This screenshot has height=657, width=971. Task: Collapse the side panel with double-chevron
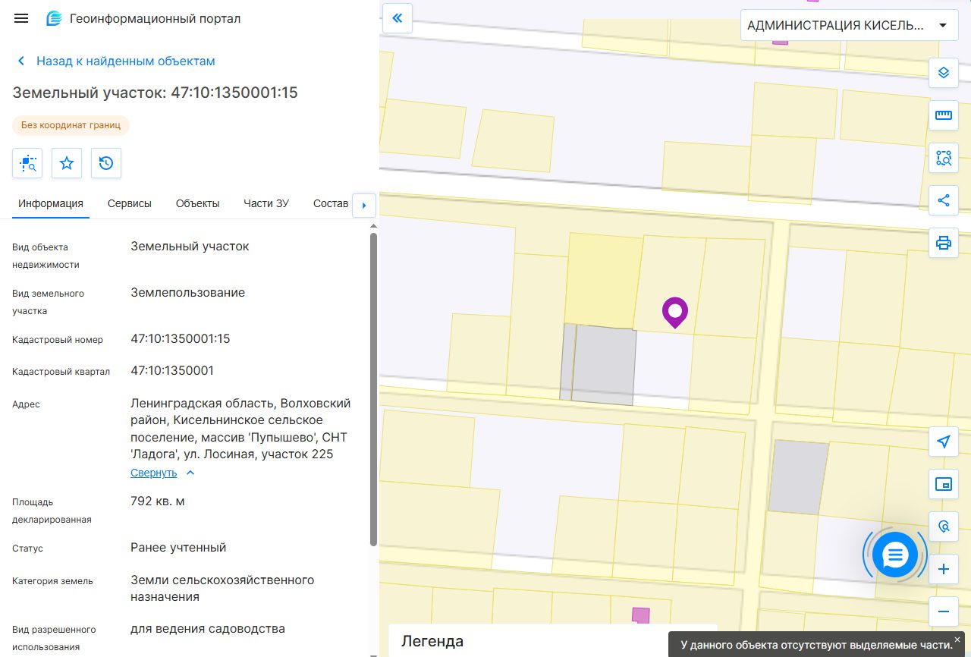point(398,18)
